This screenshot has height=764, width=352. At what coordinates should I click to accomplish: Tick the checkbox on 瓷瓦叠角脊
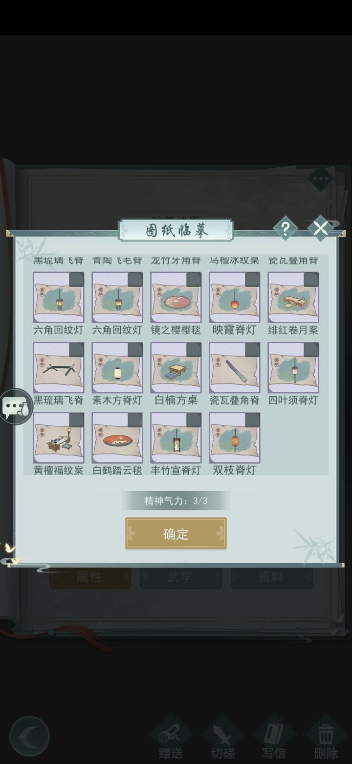point(252,350)
